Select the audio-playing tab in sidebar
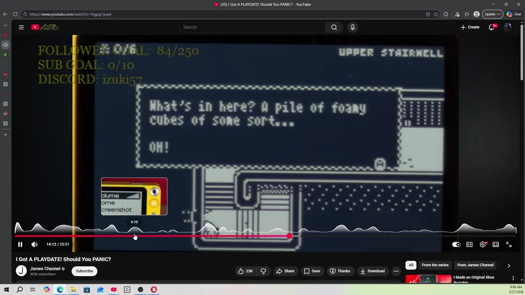 point(5,45)
